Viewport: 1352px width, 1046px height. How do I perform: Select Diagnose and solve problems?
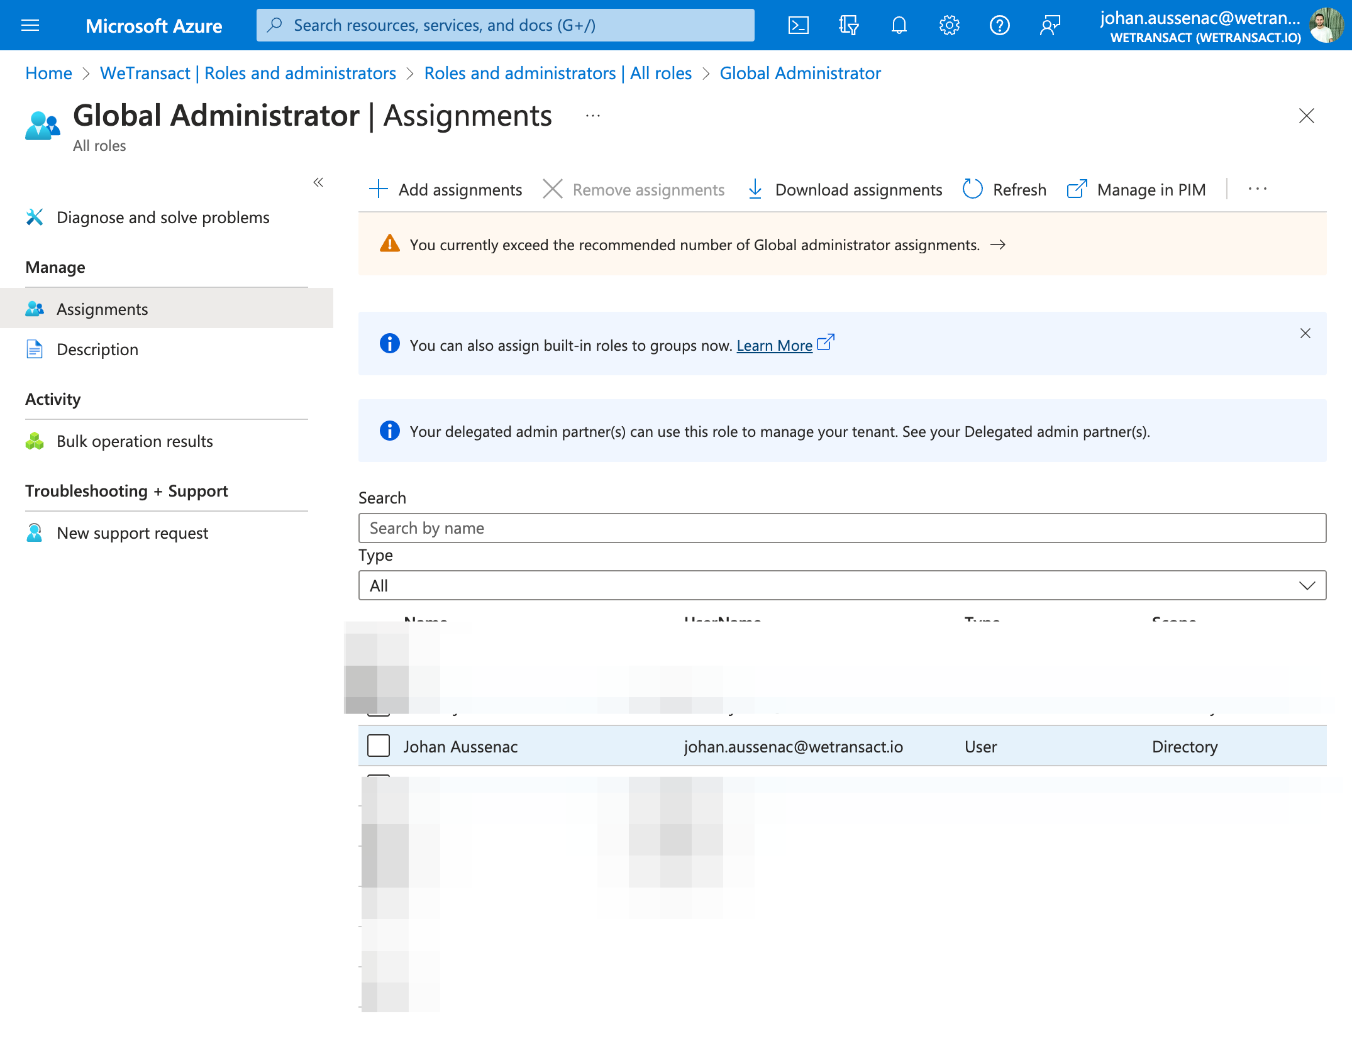163,217
